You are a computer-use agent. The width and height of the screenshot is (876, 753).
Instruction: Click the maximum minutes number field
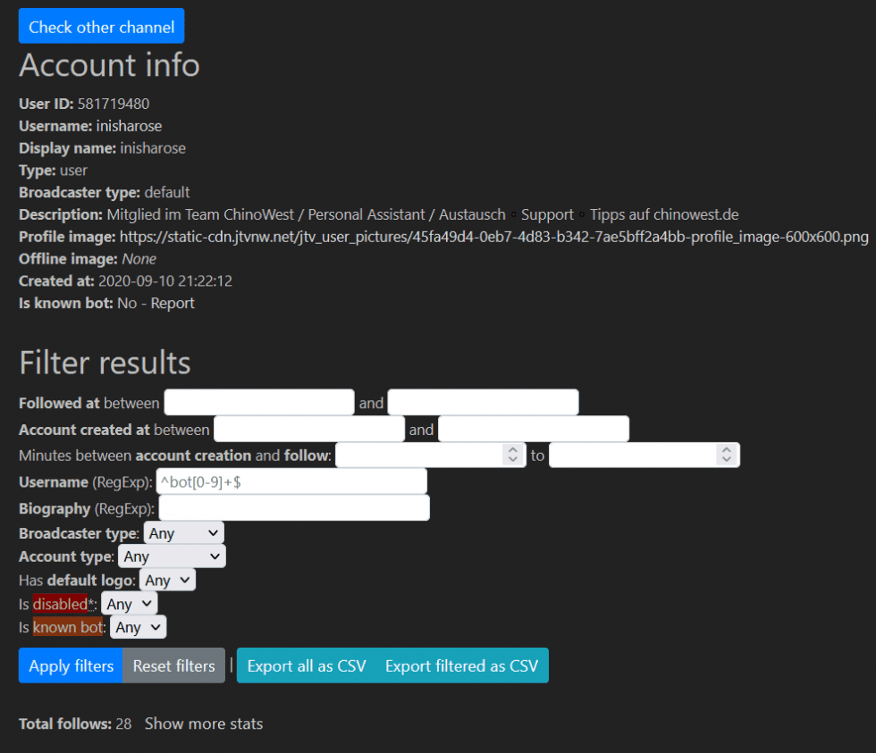pos(632,456)
